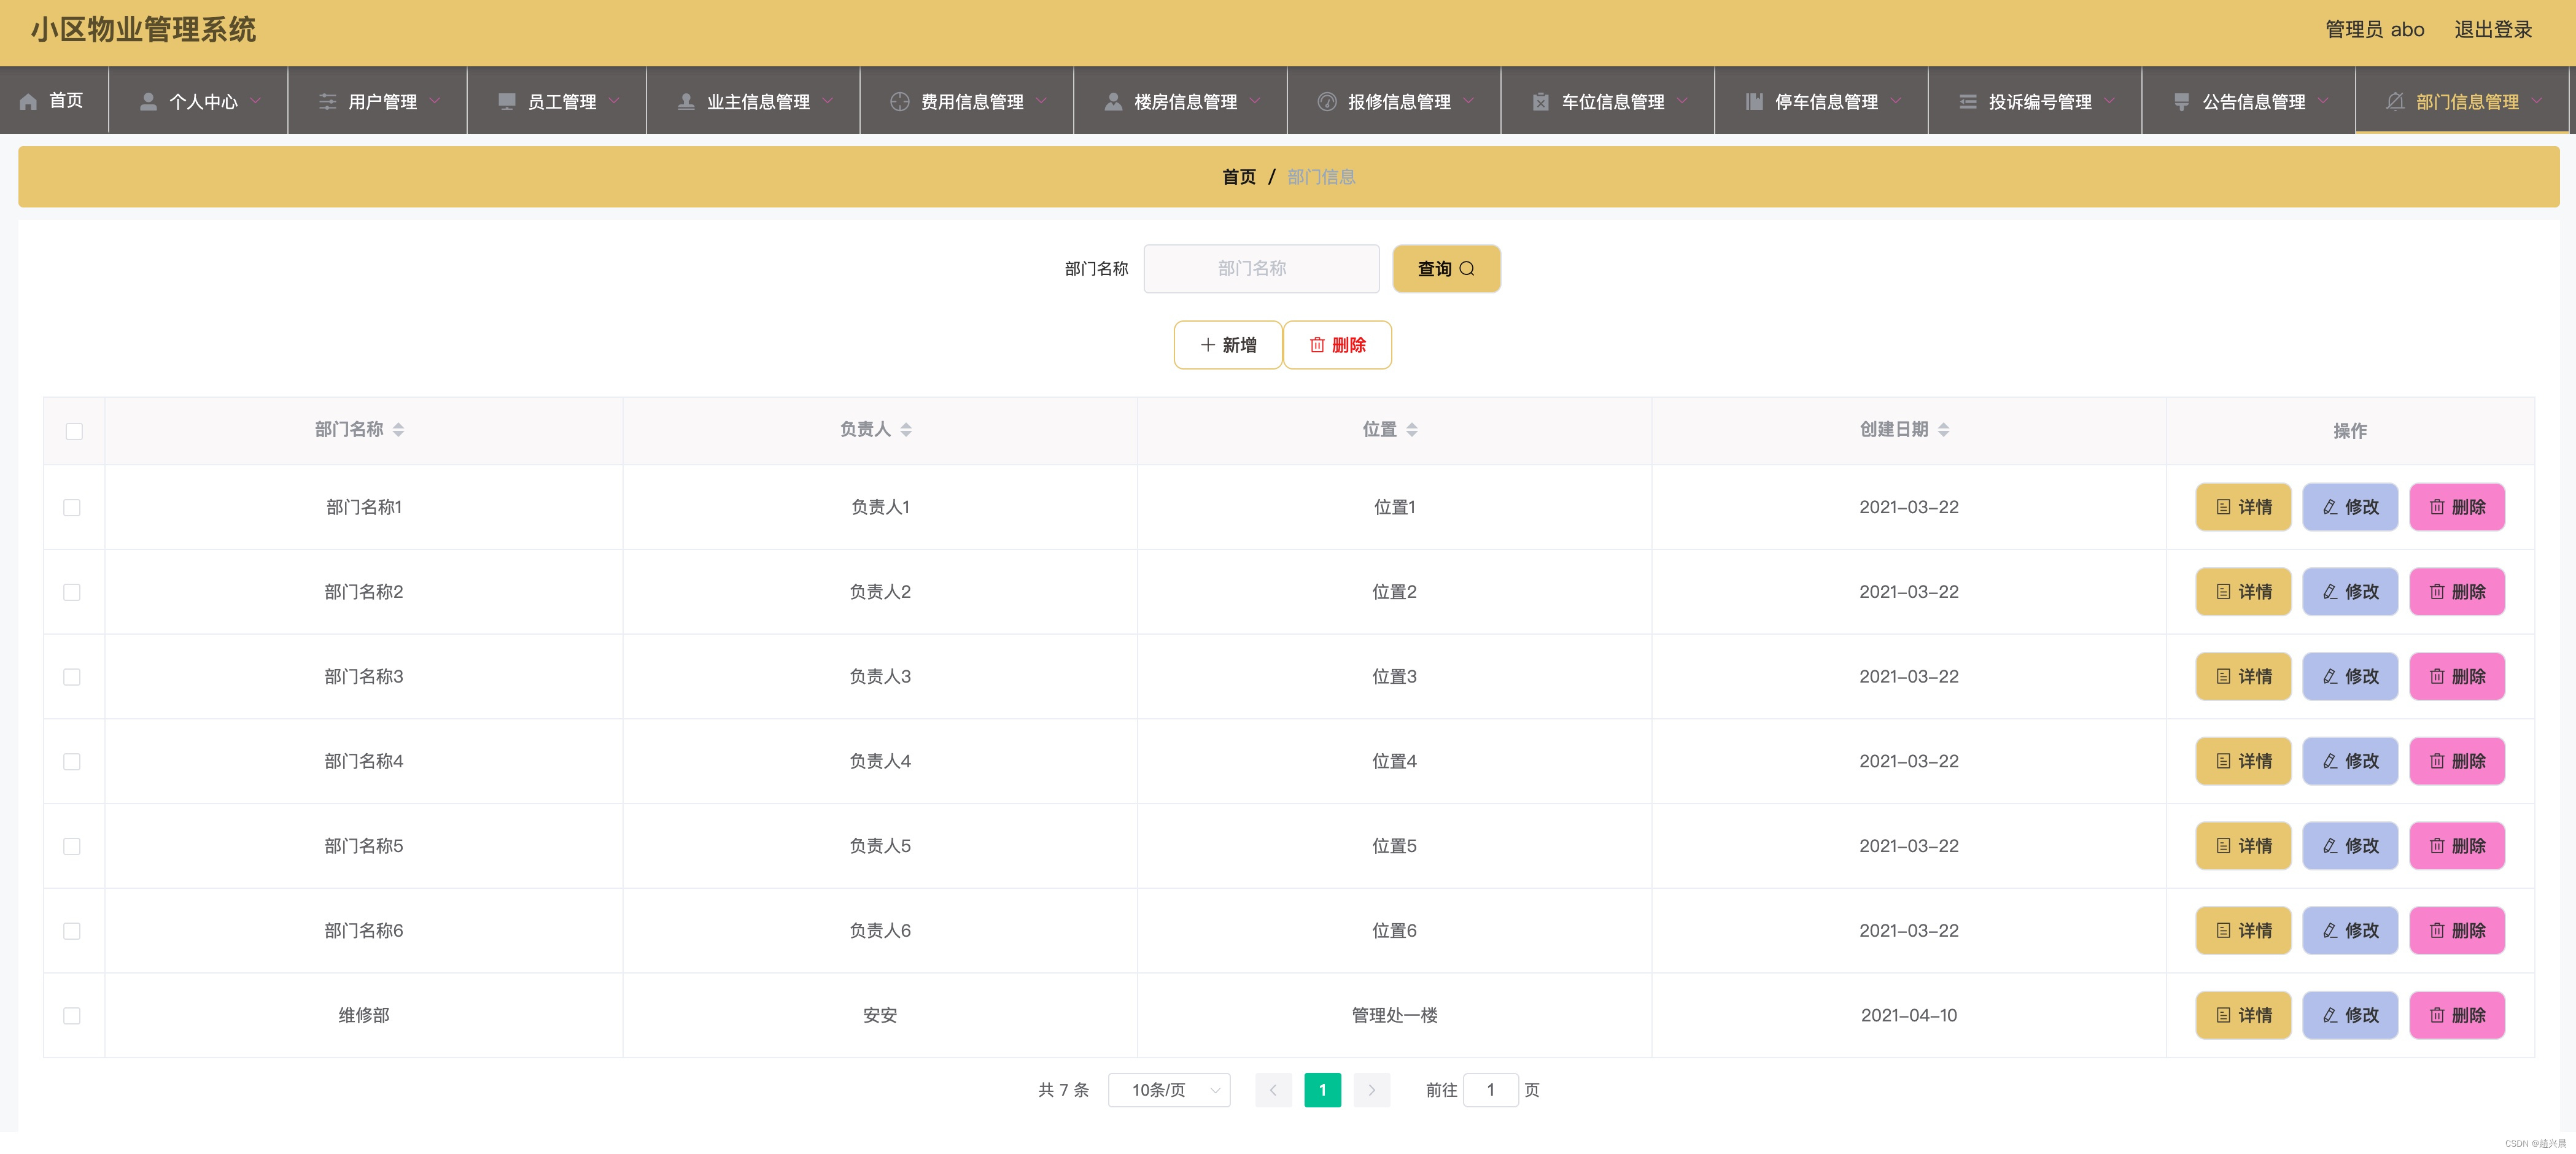The image size is (2576, 1154).
Task: Click the sort arrows on the 位置 column
Action: (1412, 430)
